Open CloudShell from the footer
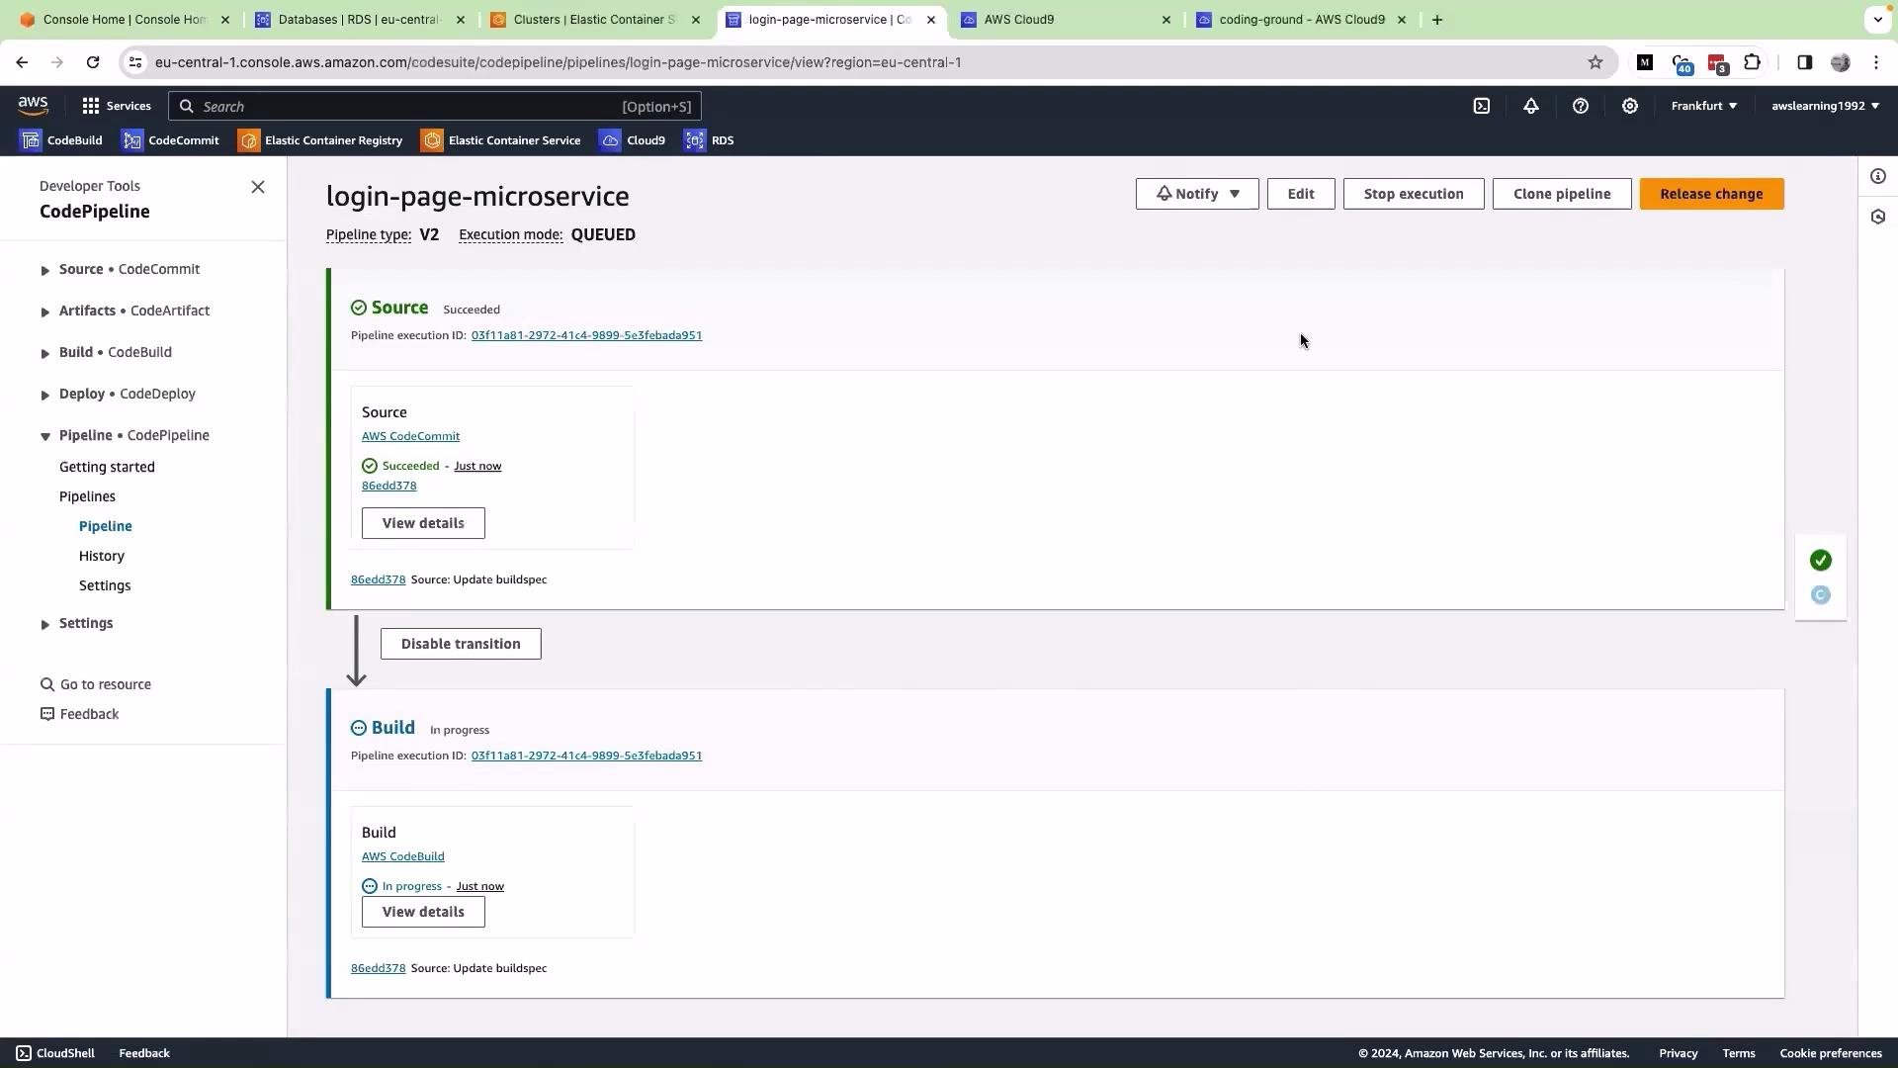 point(55,1053)
